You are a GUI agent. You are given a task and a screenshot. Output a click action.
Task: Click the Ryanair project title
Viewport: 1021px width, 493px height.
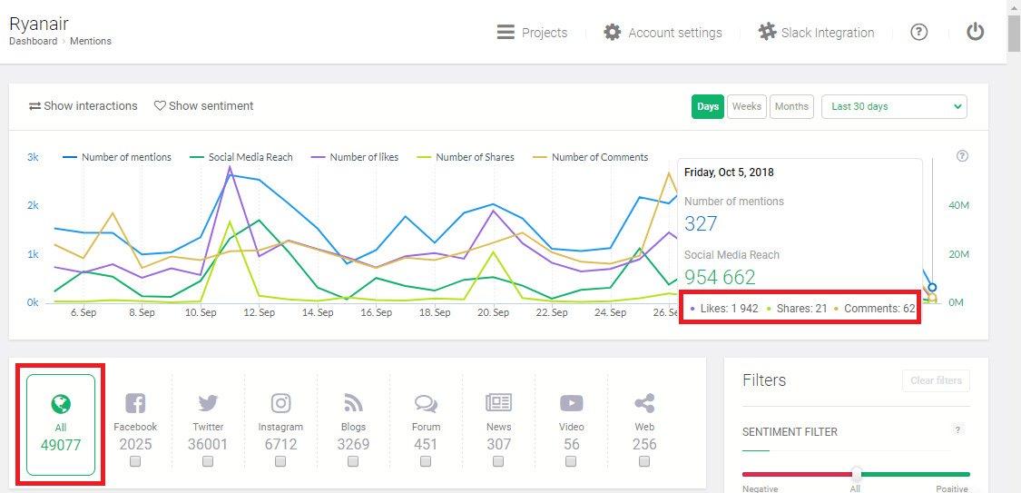click(39, 24)
